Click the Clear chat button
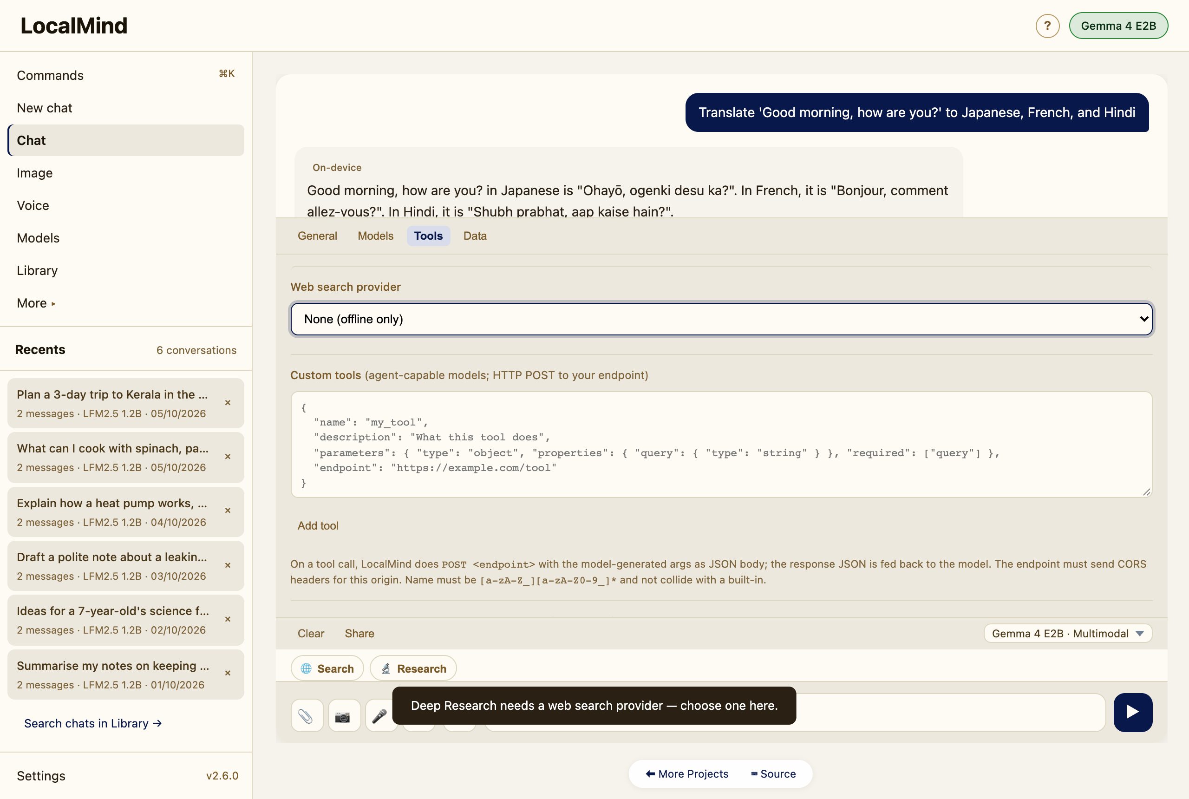The image size is (1189, 799). (x=311, y=633)
